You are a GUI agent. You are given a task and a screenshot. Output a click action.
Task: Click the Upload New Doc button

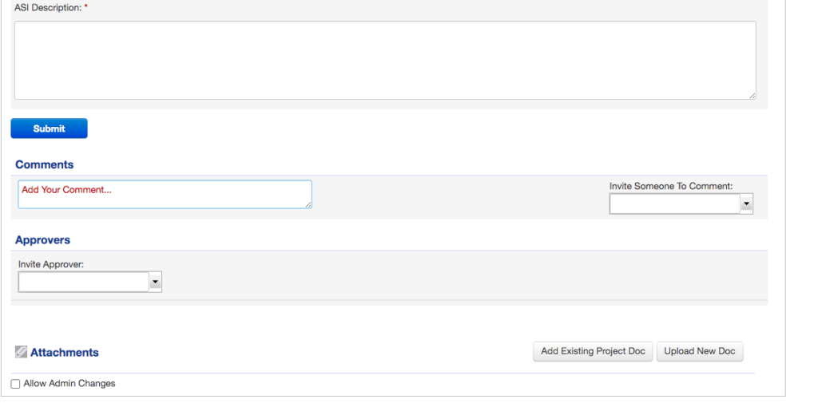(x=700, y=351)
